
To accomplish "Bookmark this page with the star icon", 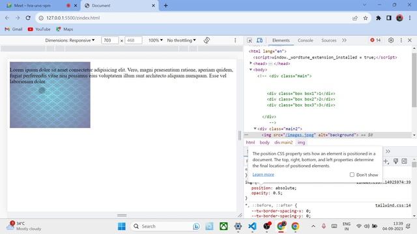I will tap(366, 18).
